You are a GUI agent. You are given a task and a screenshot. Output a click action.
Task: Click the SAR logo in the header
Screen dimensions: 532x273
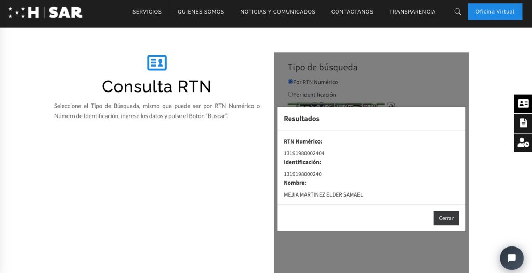click(x=45, y=12)
